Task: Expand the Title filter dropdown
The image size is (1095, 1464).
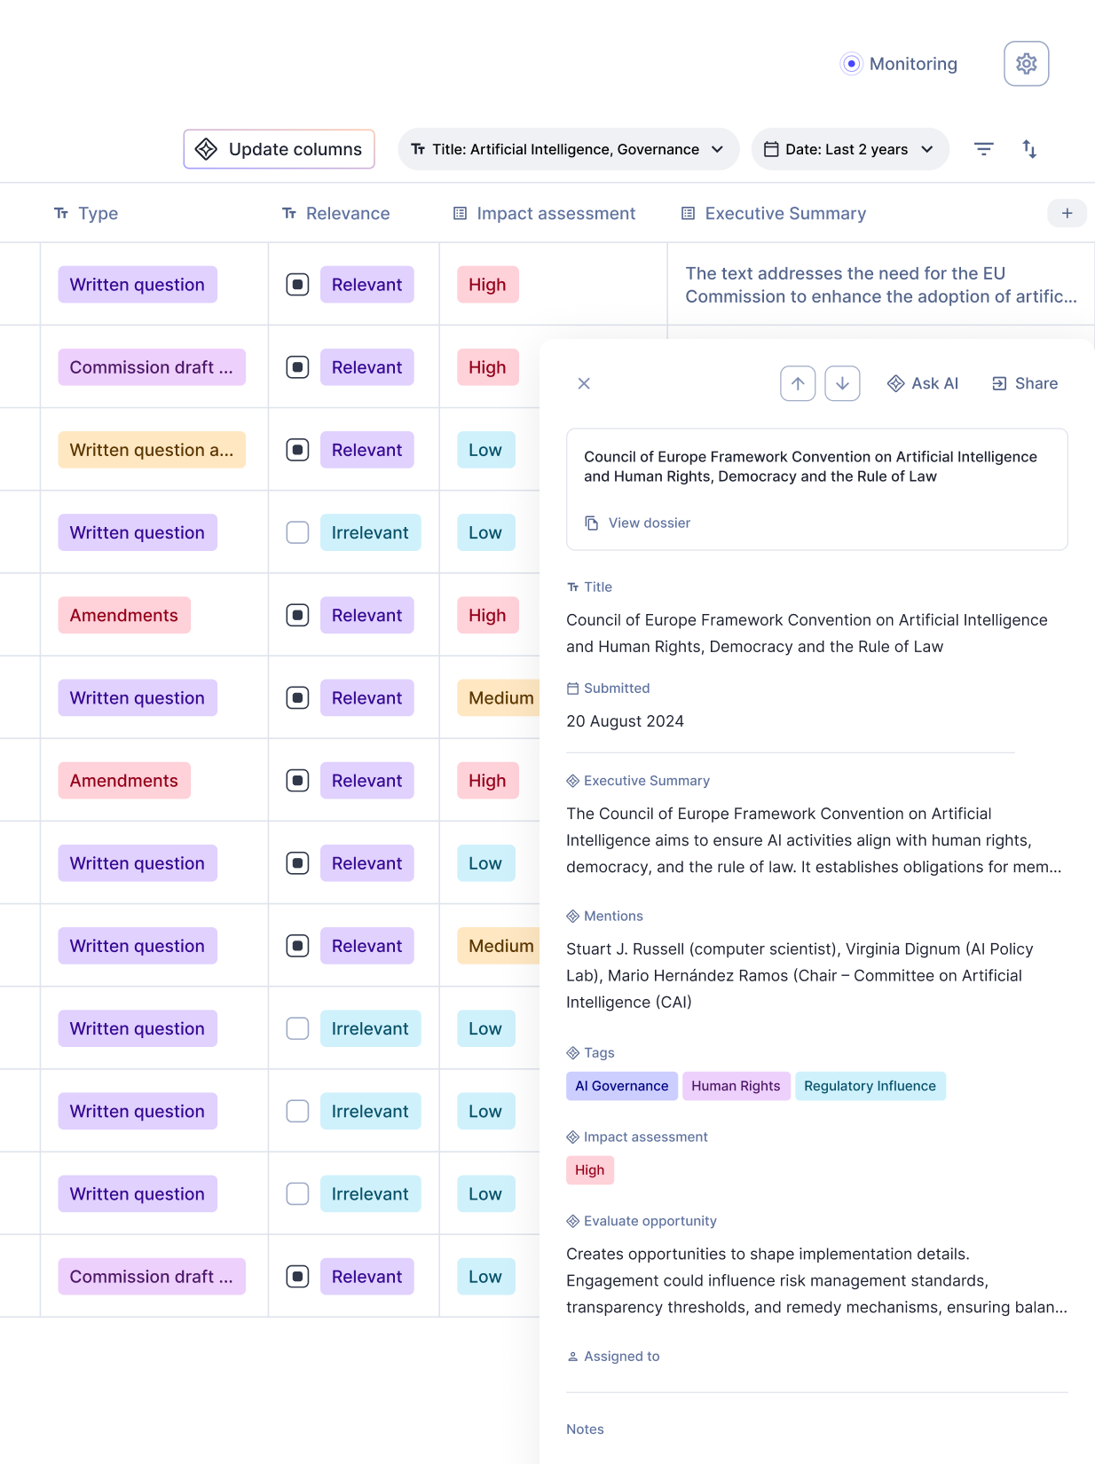Action: pos(569,149)
